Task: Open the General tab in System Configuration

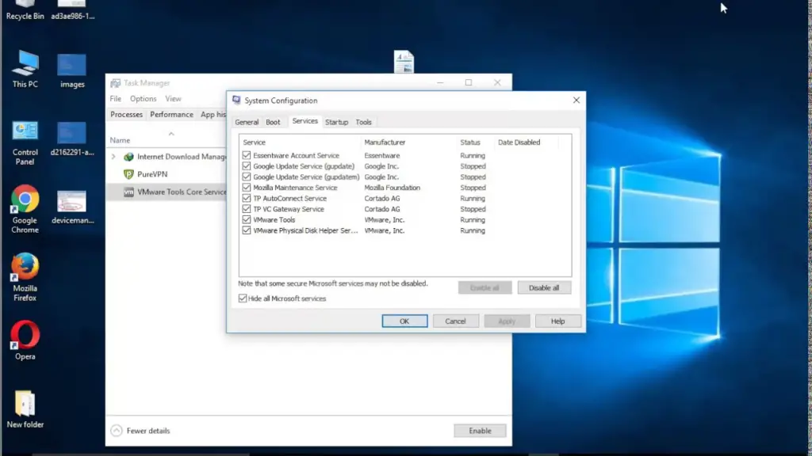Action: tap(247, 122)
